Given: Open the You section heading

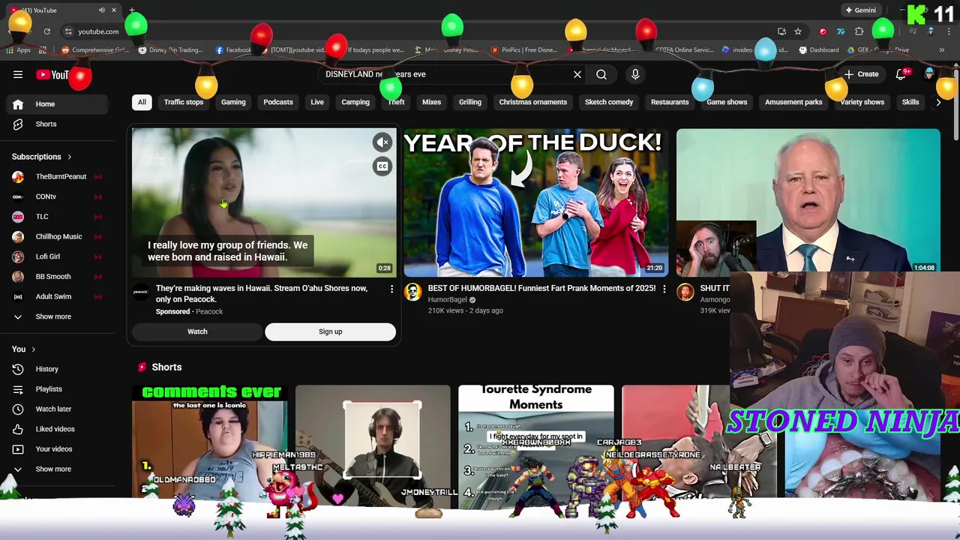Looking at the screenshot, I should pos(24,349).
